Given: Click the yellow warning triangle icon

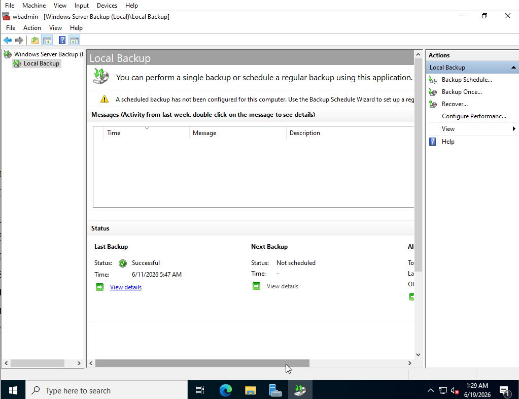Looking at the screenshot, I should [105, 99].
